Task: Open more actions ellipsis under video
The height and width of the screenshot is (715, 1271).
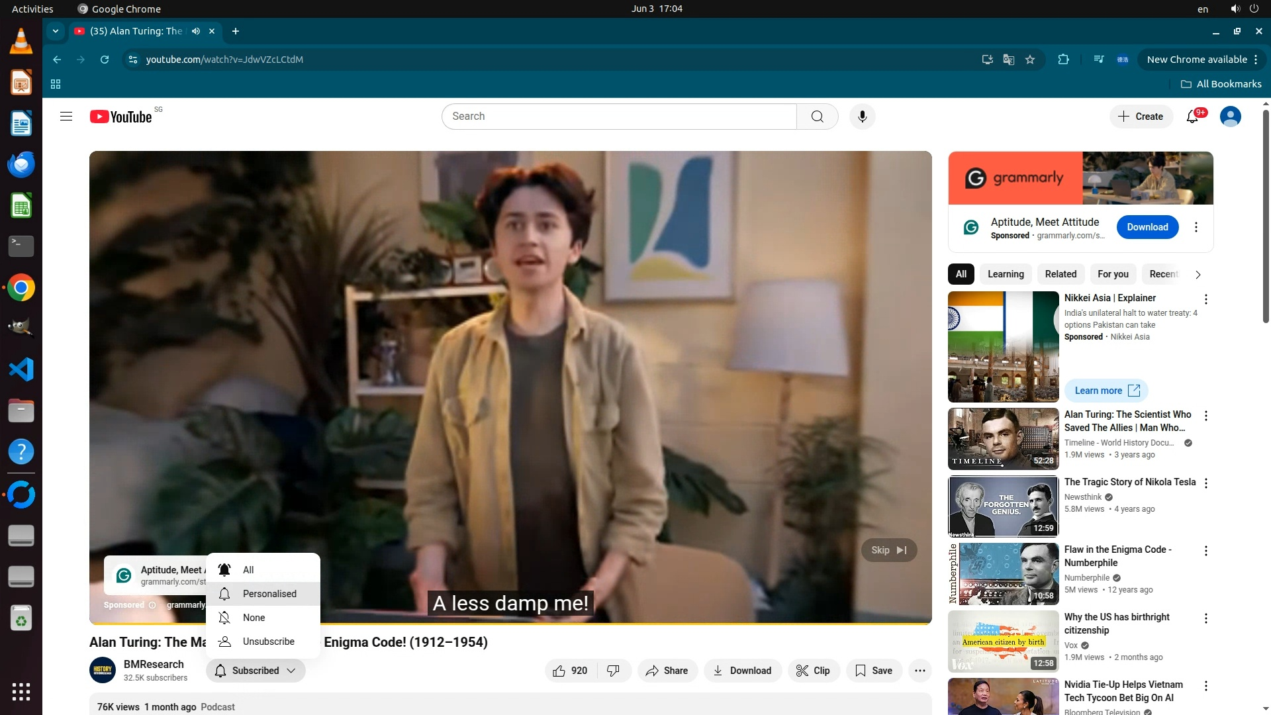Action: click(x=919, y=671)
